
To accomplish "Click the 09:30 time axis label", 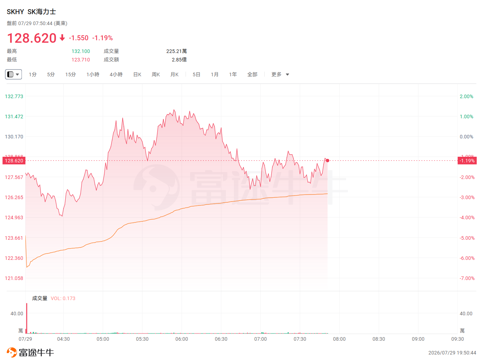I will point(458,339).
